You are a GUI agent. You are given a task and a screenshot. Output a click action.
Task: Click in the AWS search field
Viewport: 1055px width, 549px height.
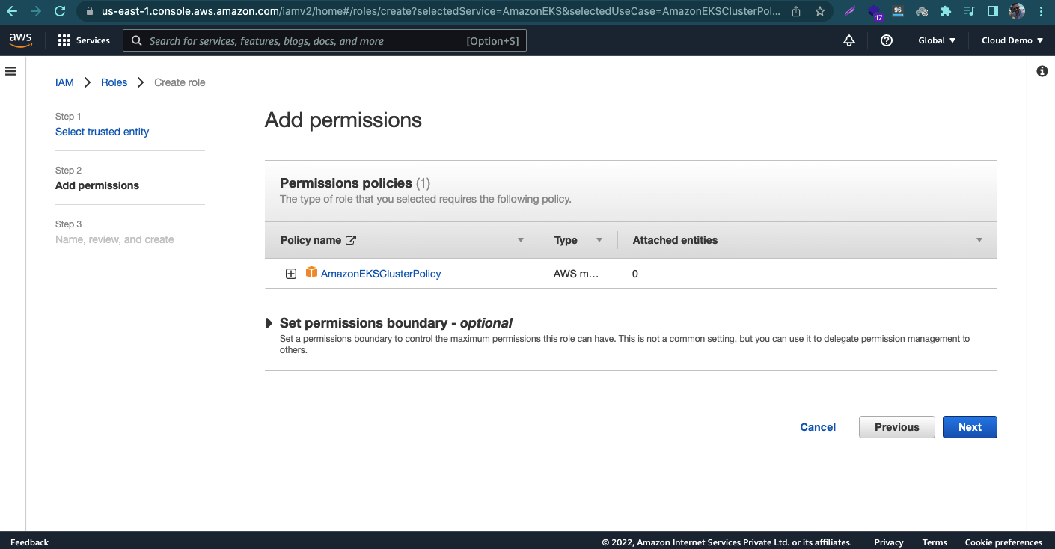pyautogui.click(x=325, y=40)
